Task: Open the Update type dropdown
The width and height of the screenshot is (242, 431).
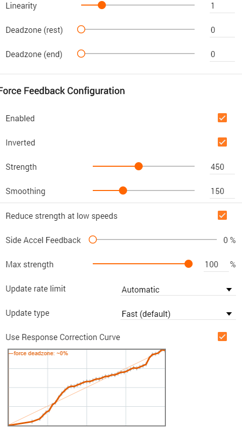Action: 178,314
